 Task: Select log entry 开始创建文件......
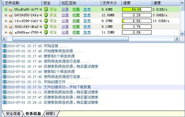click(x=94, y=82)
